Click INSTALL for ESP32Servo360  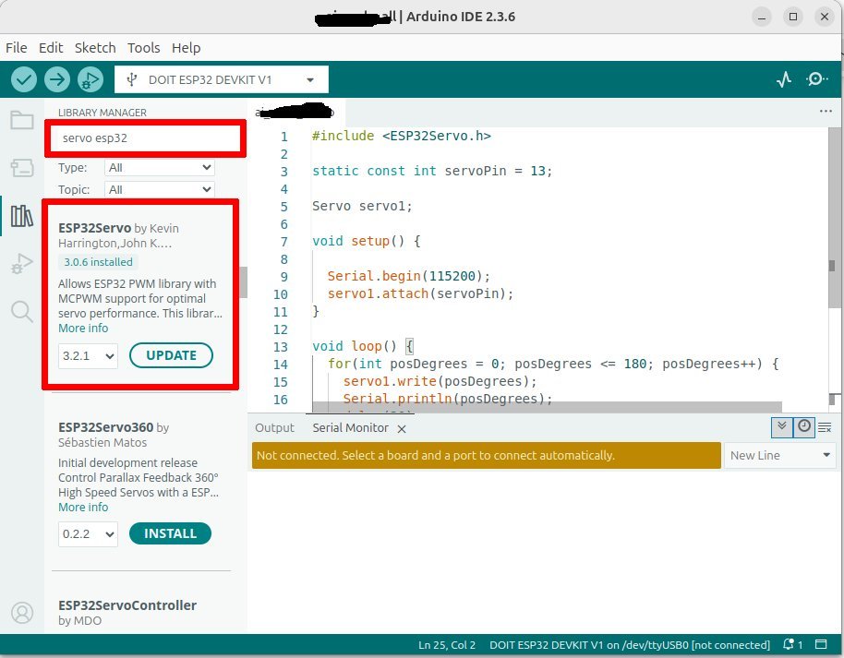(170, 533)
